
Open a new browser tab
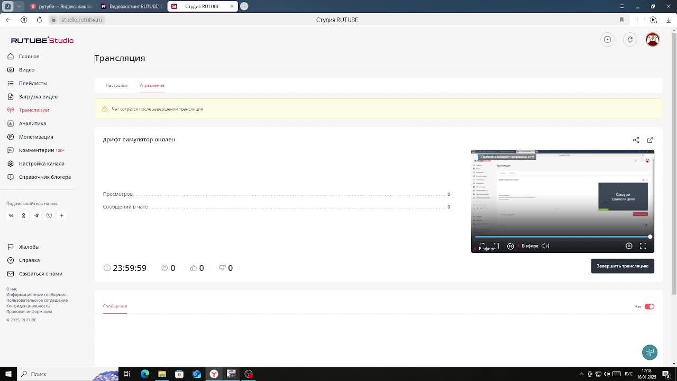pos(244,6)
